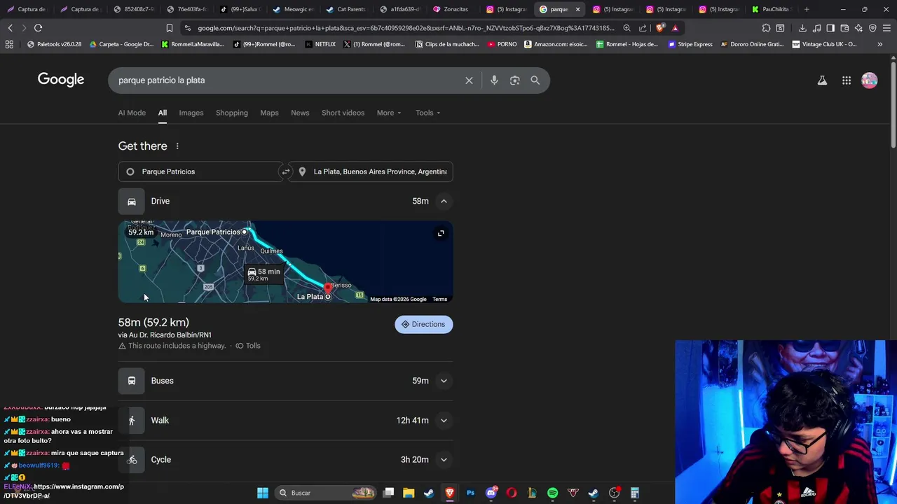Open the Stripe Express bookmark
This screenshot has width=897, height=504.
tap(690, 44)
